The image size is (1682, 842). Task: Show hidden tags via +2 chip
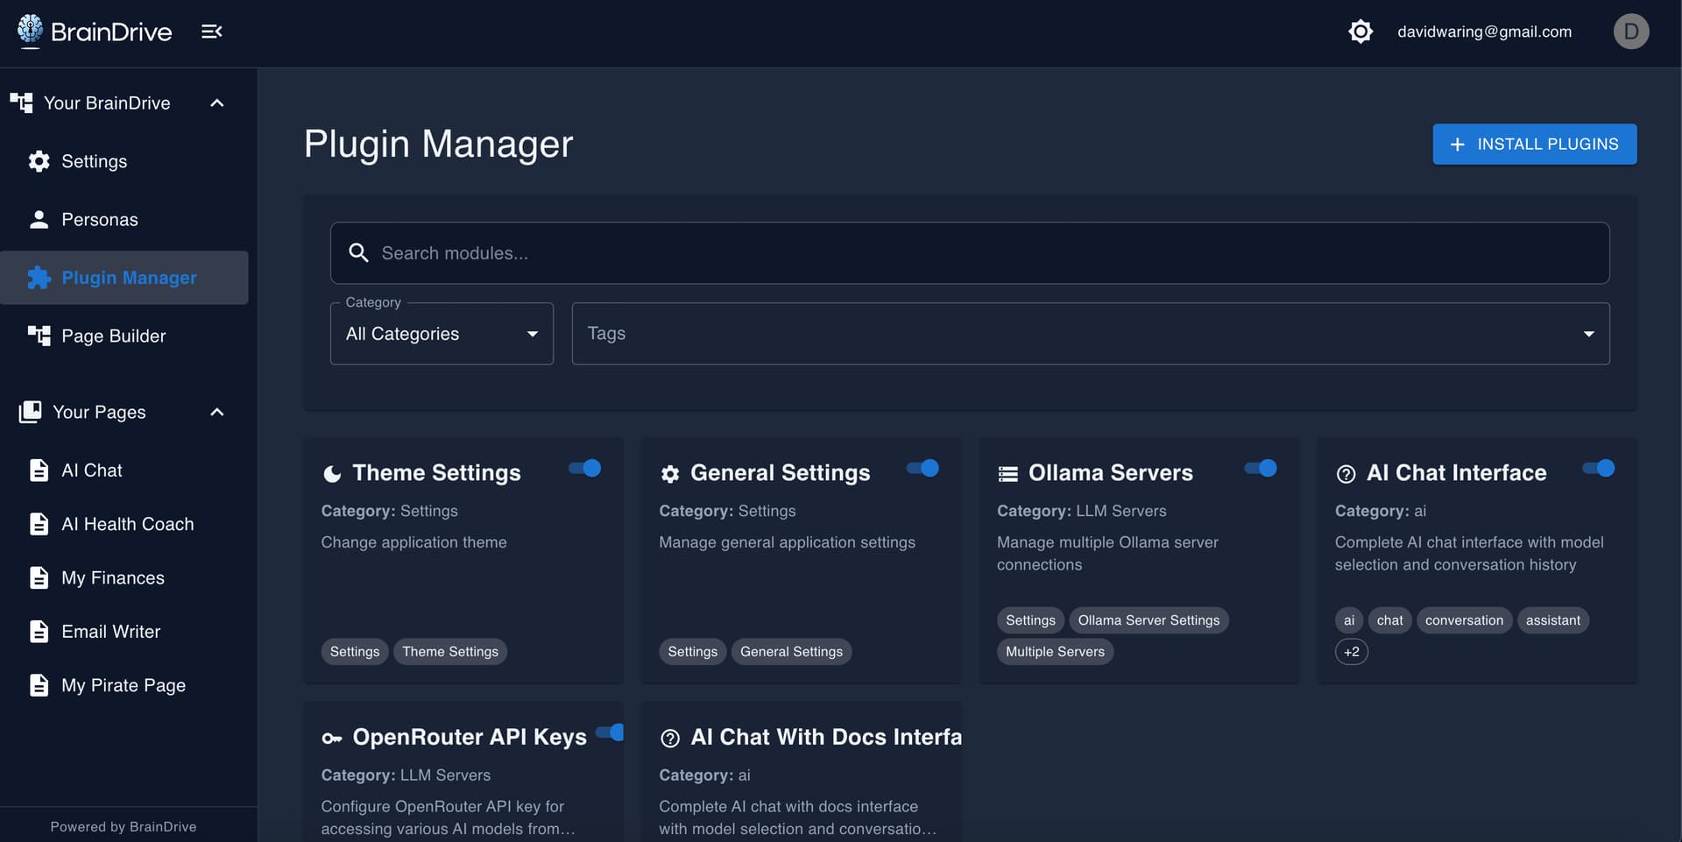[1351, 652]
